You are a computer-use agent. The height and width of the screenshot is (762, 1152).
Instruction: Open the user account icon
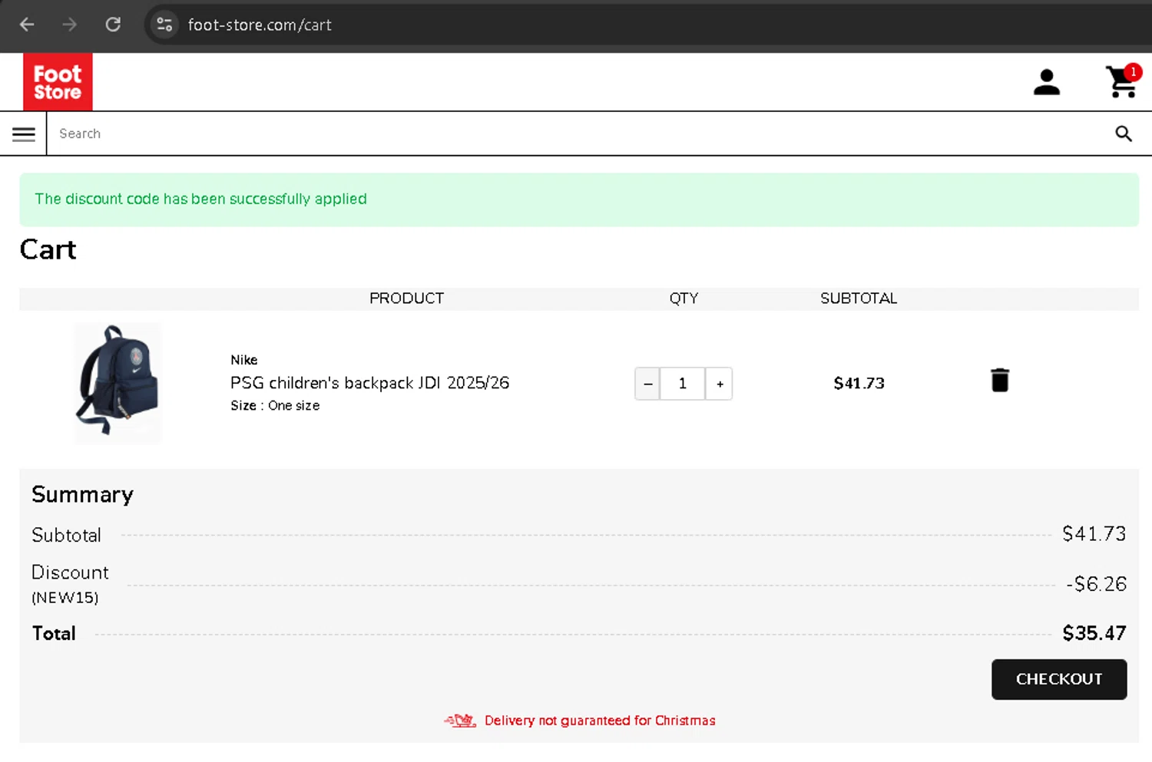pyautogui.click(x=1046, y=82)
